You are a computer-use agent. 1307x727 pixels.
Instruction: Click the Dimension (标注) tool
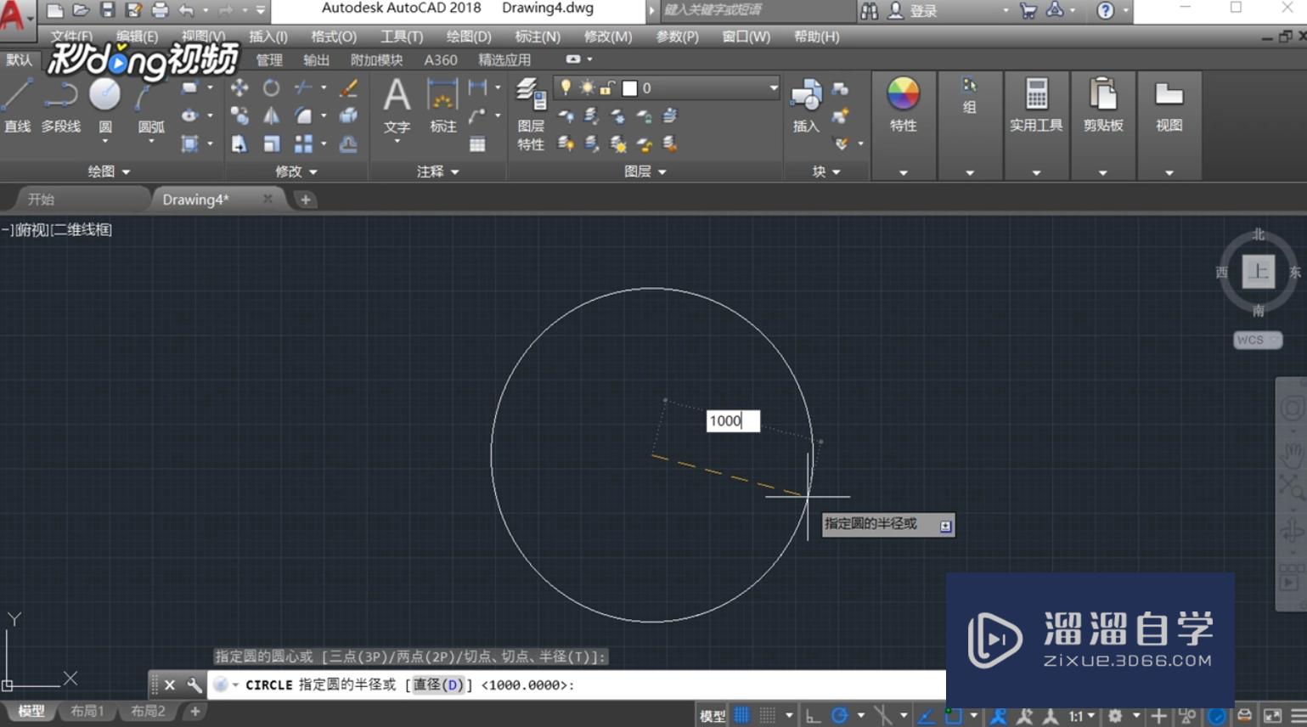442,105
